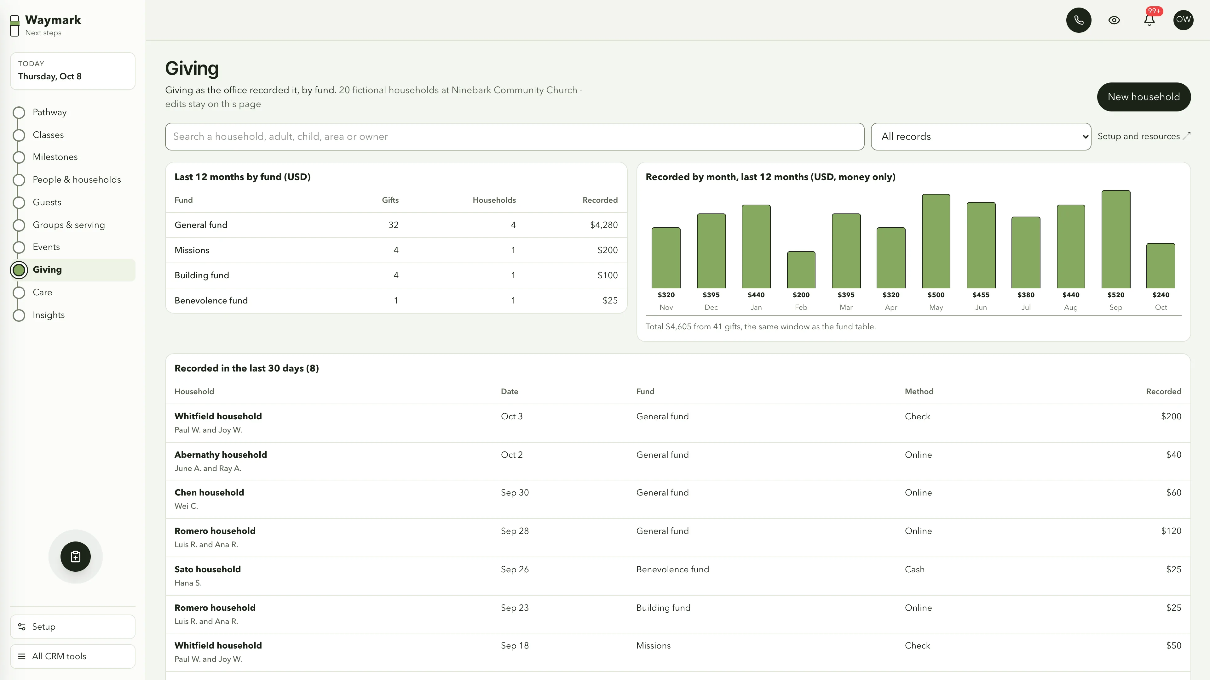Open the Insights section
Screen dimensions: 1210x680
click(x=49, y=315)
